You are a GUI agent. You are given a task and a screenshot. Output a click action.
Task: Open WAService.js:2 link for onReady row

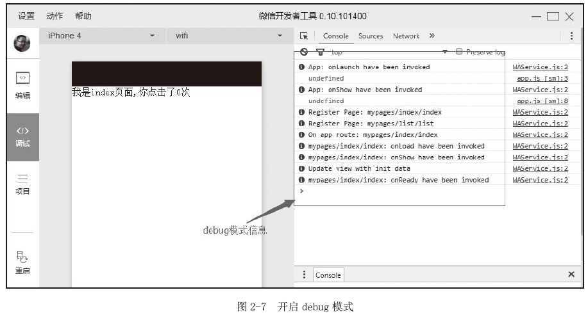click(541, 180)
